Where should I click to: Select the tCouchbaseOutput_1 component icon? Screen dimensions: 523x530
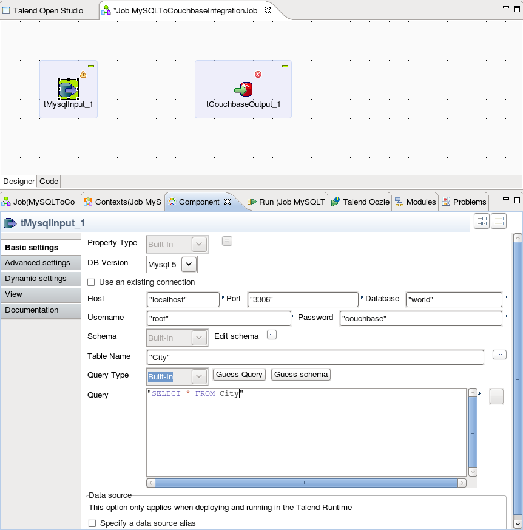[x=243, y=89]
